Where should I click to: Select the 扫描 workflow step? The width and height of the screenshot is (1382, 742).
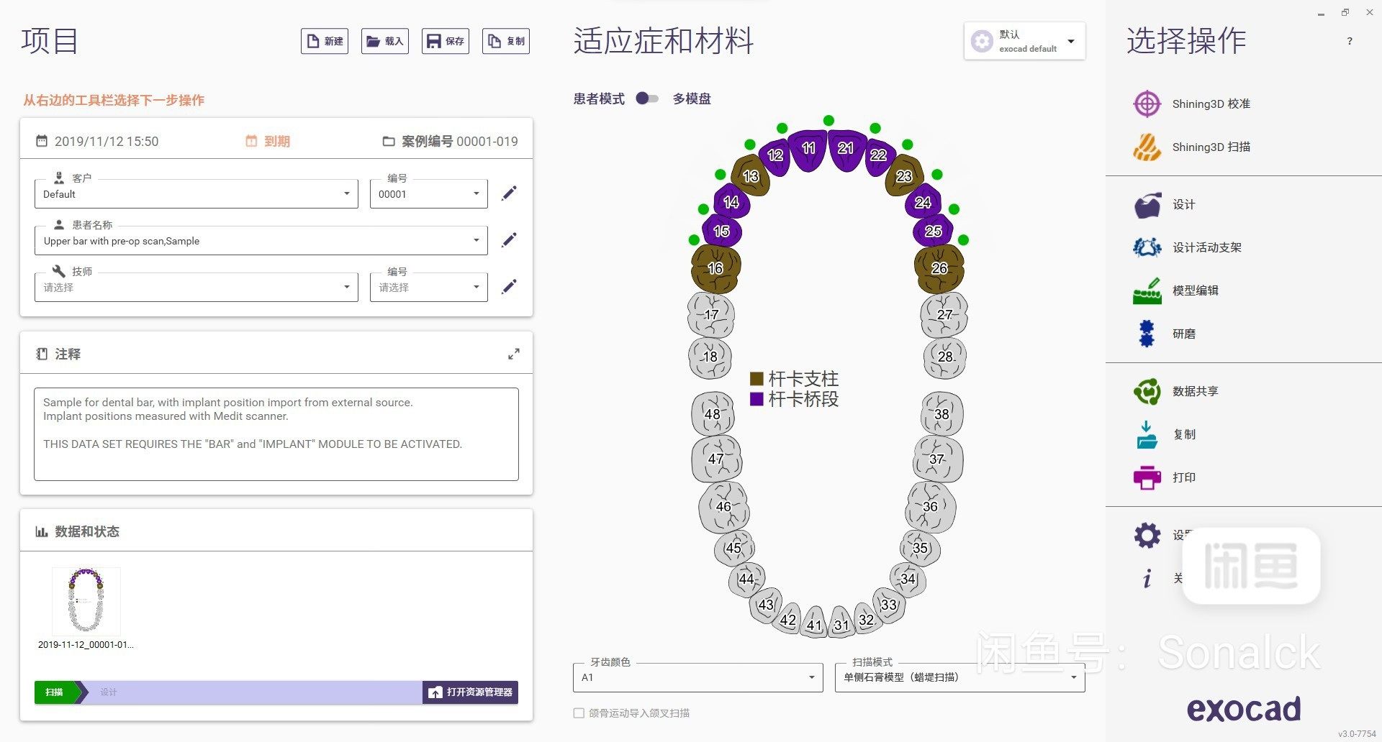(x=55, y=692)
